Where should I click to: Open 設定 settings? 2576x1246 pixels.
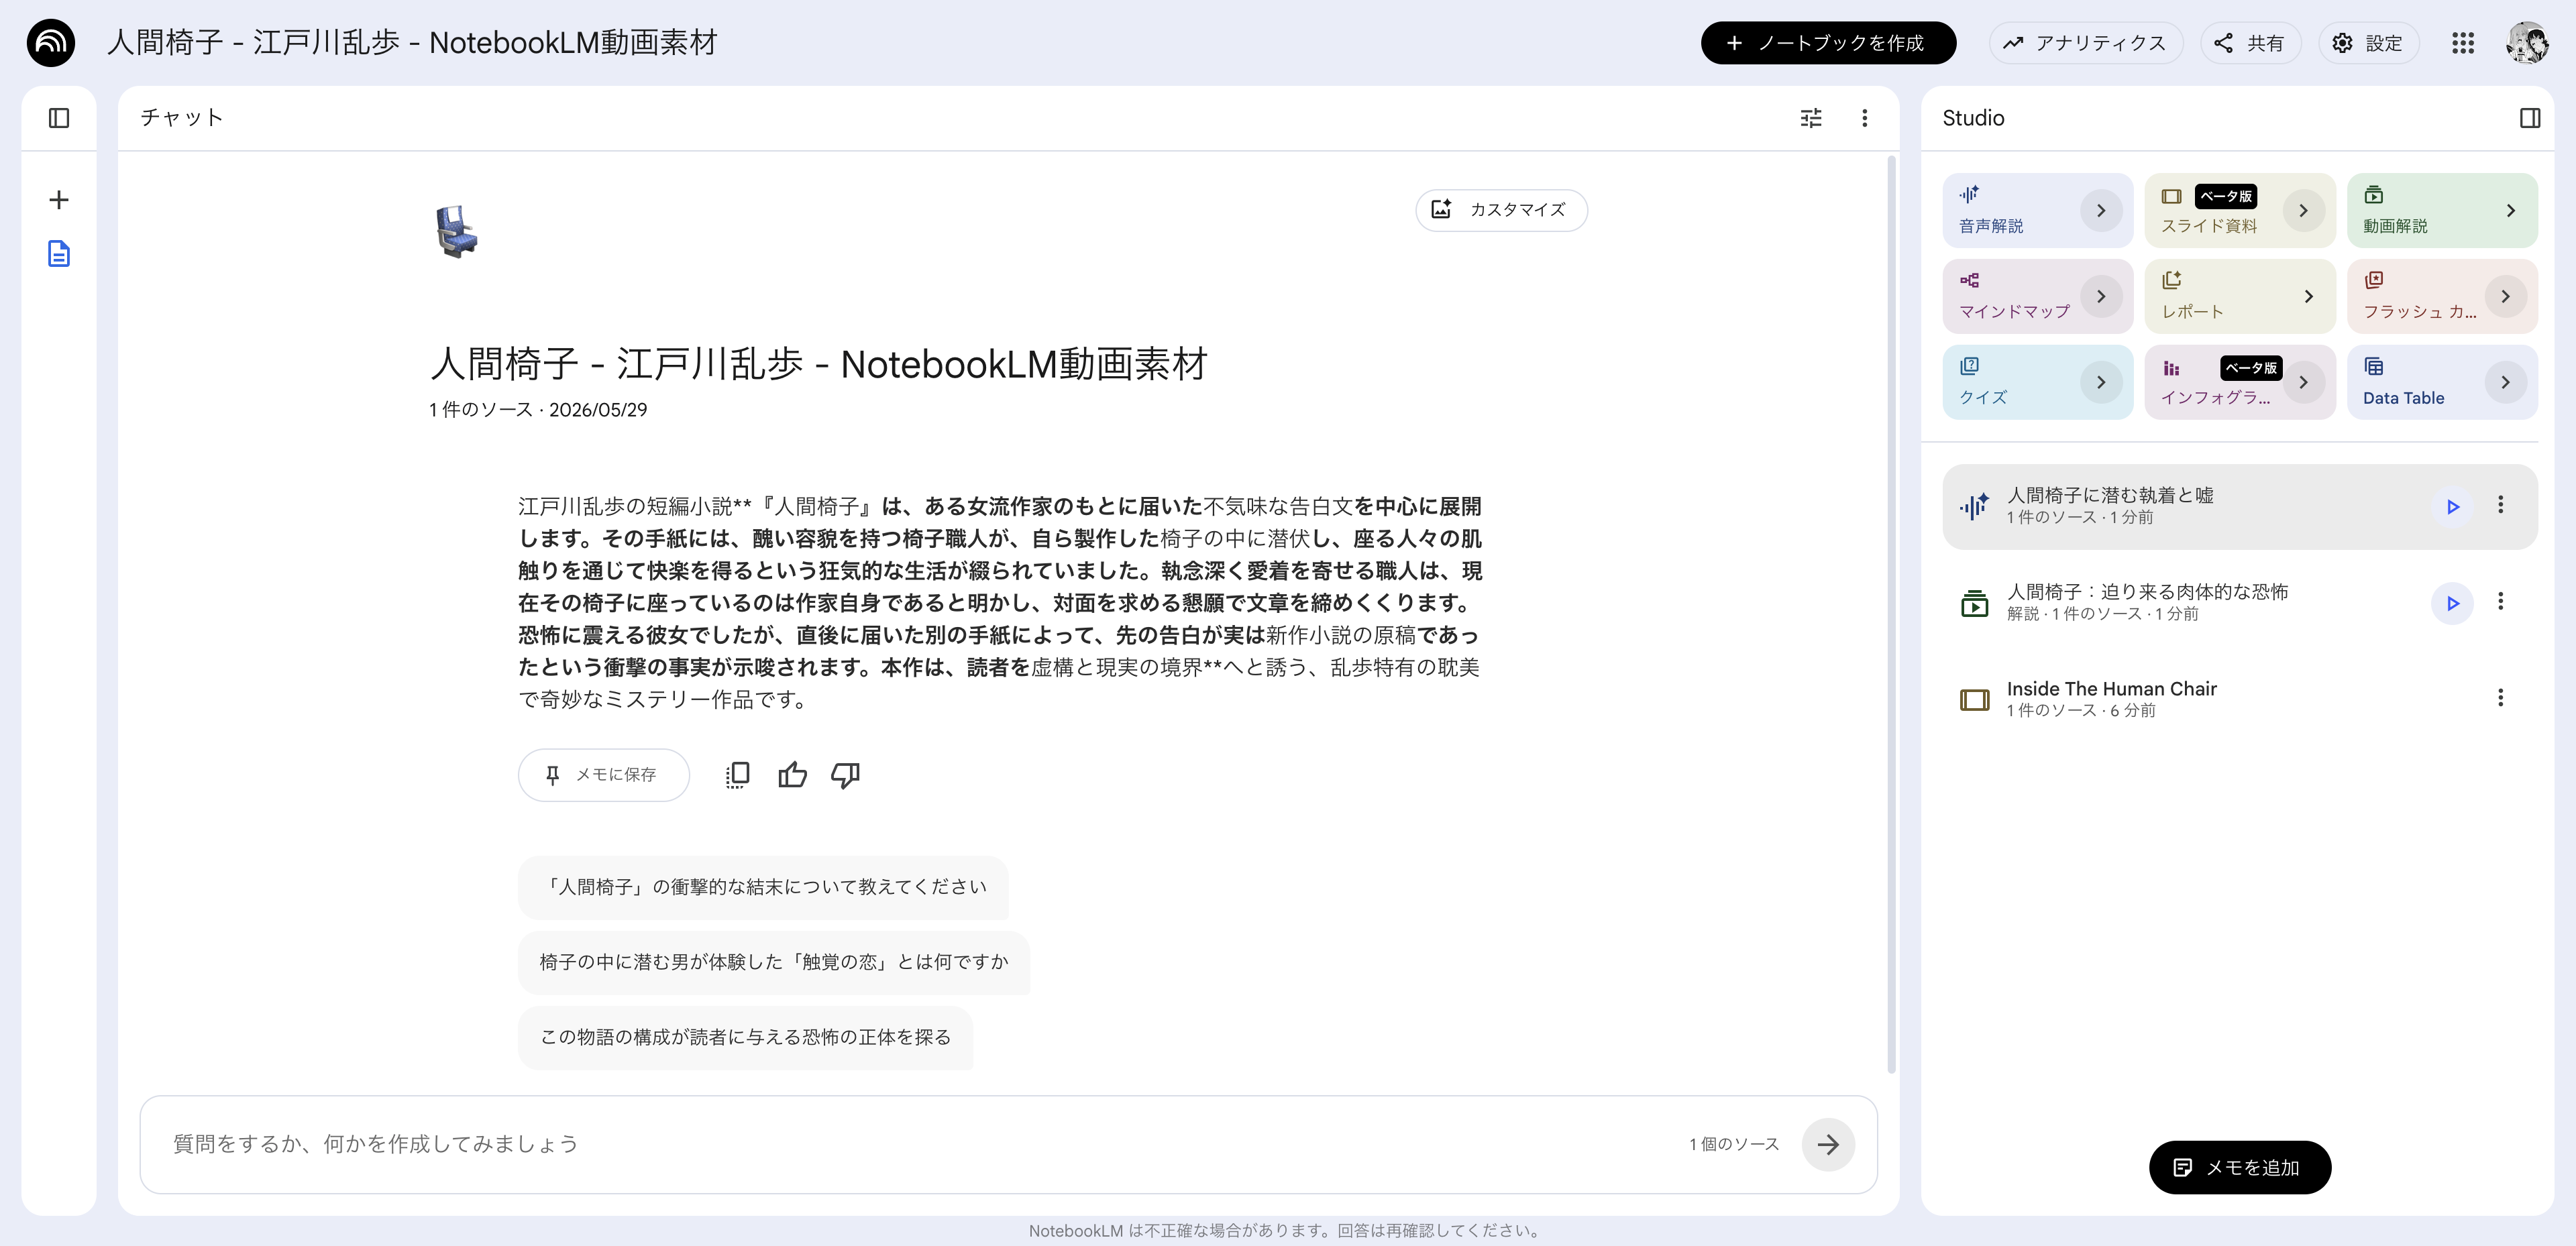click(2368, 43)
